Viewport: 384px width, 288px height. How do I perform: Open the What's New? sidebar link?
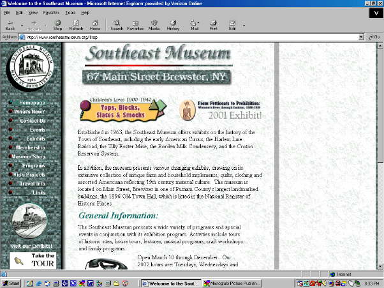[x=29, y=112]
